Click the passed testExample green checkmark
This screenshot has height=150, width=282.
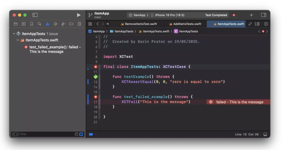click(96, 77)
